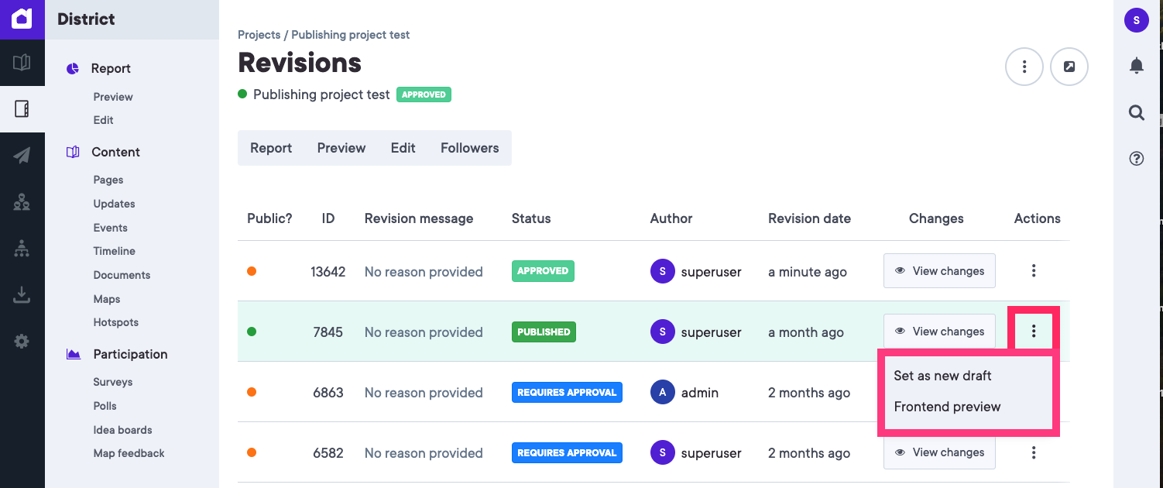Open the help question mark icon

(1136, 159)
